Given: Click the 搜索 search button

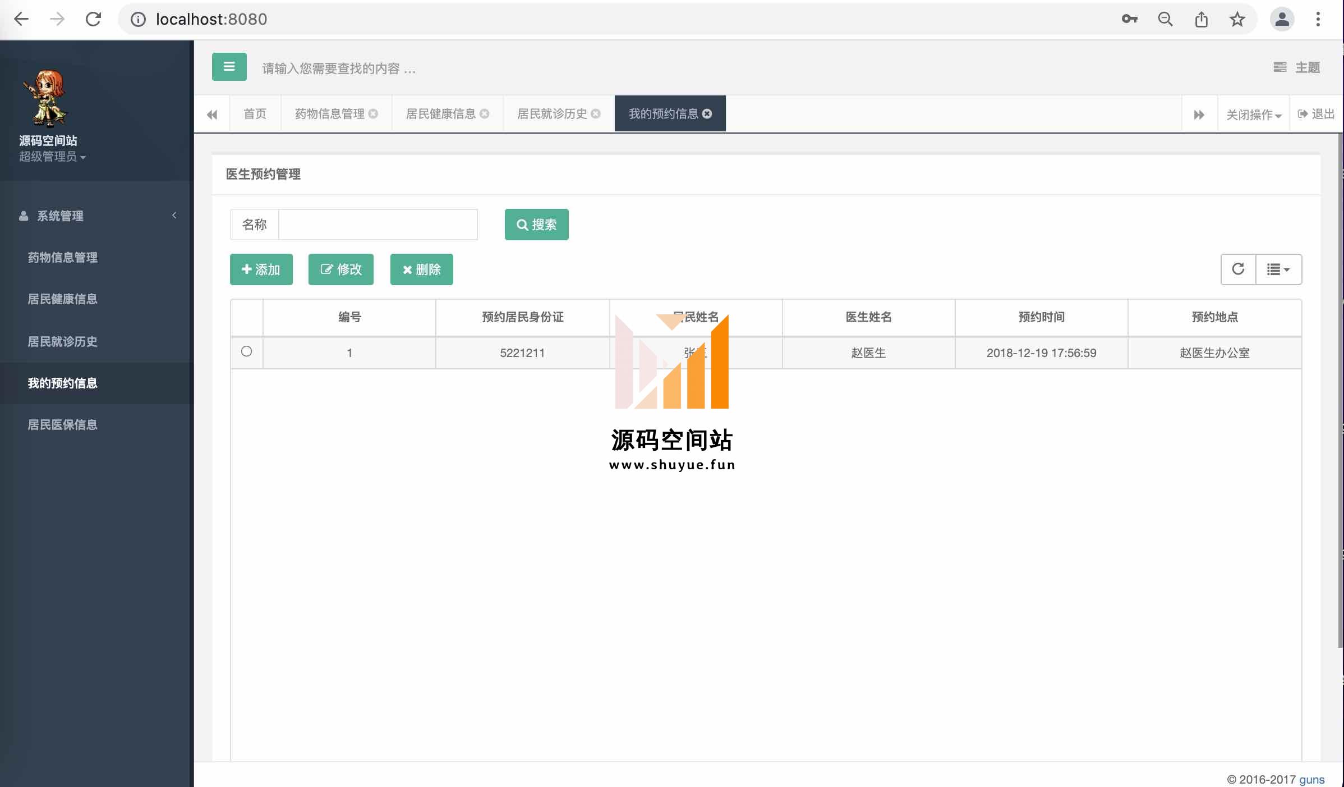Looking at the screenshot, I should (536, 225).
